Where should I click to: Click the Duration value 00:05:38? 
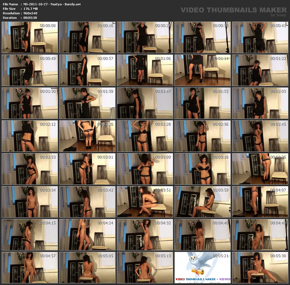coord(30,18)
